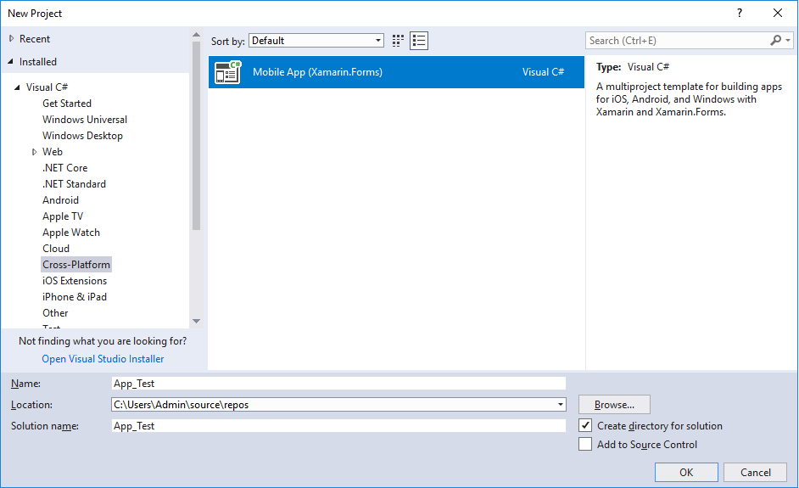Viewport: 799px width, 488px height.
Task: Toggle Create directory for solution checkbox
Action: pyautogui.click(x=585, y=425)
